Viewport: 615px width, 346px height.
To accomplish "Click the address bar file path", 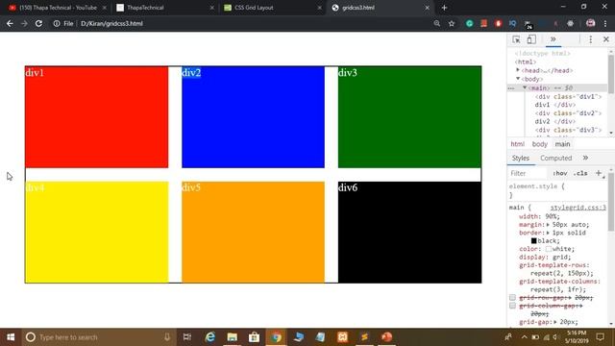I will 111,23.
